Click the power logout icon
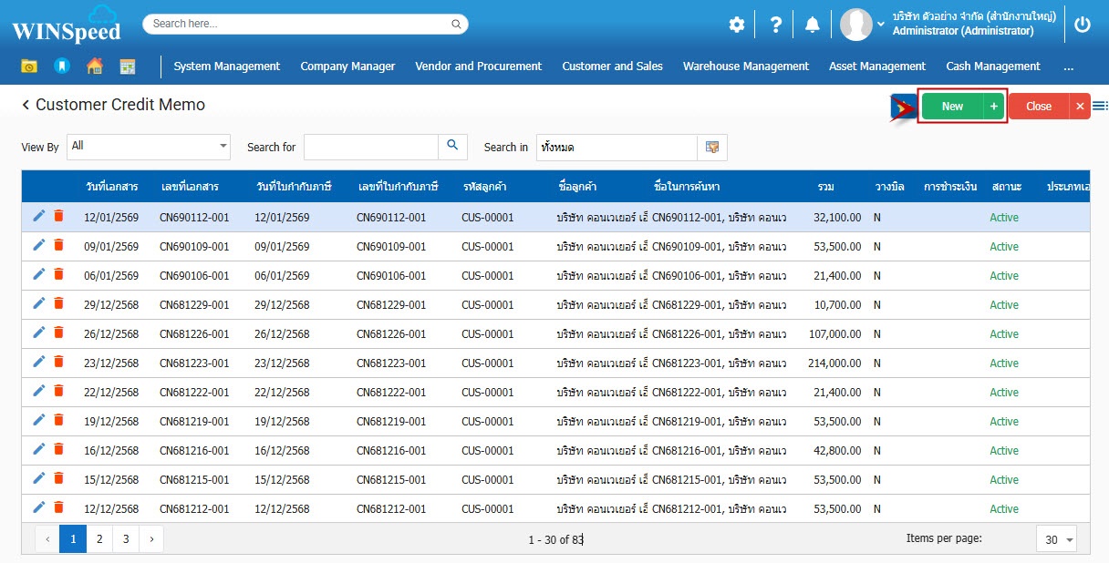Screen dimensions: 1109x563 (x=1083, y=26)
